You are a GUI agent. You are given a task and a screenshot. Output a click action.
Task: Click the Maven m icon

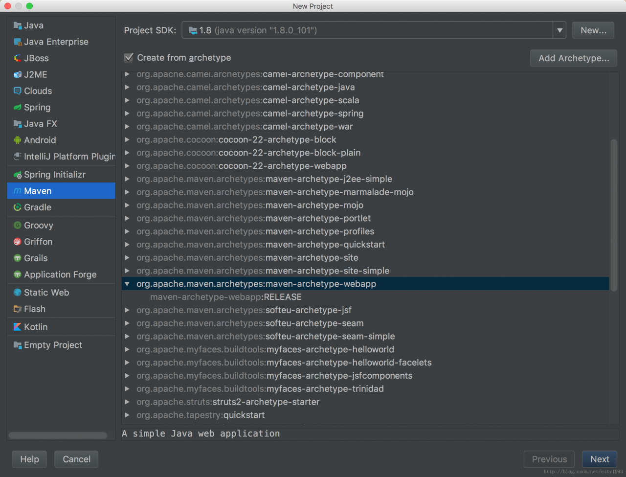click(18, 191)
